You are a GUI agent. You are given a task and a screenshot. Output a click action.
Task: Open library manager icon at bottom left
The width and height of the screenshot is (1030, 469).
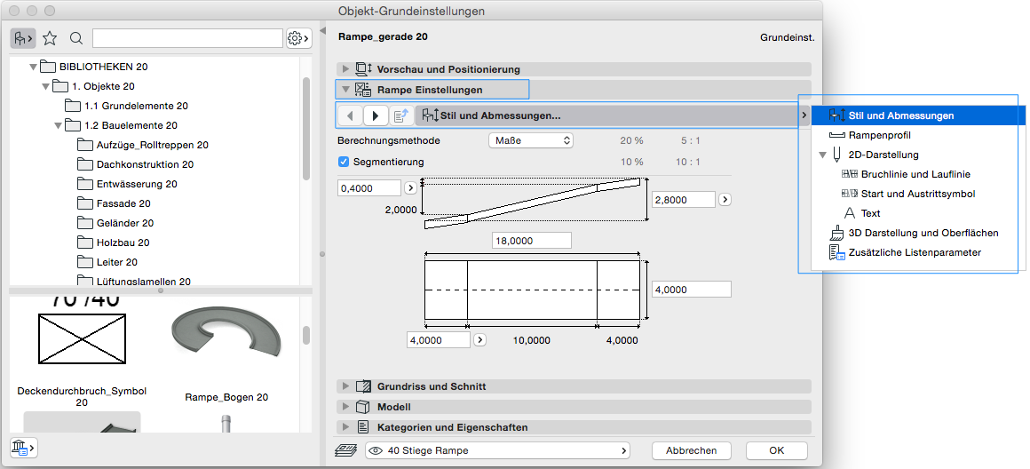pos(22,447)
